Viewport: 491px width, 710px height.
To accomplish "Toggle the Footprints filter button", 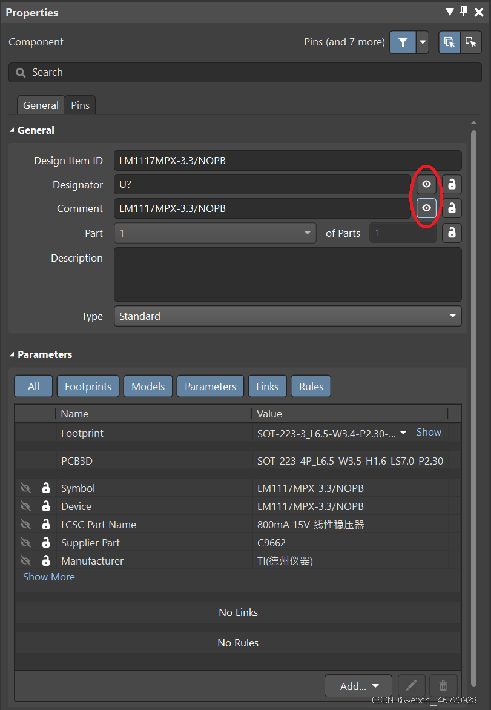I will click(x=88, y=387).
